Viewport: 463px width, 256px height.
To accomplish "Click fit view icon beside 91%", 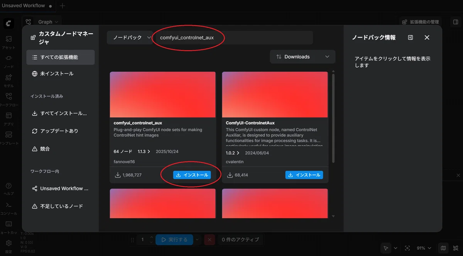I will point(407,248).
